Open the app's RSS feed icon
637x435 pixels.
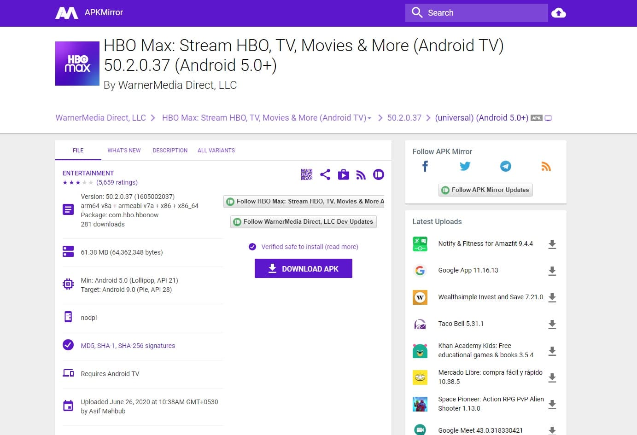361,175
